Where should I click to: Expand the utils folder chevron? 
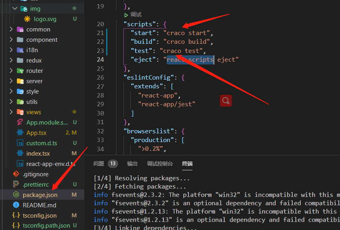pyautogui.click(x=11, y=101)
